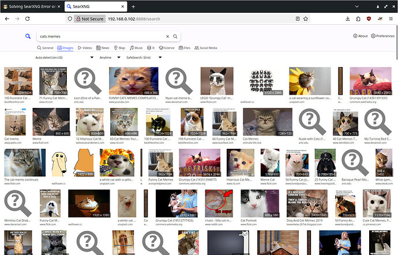
Task: Clear the search query with X icon
Action: pyautogui.click(x=167, y=36)
